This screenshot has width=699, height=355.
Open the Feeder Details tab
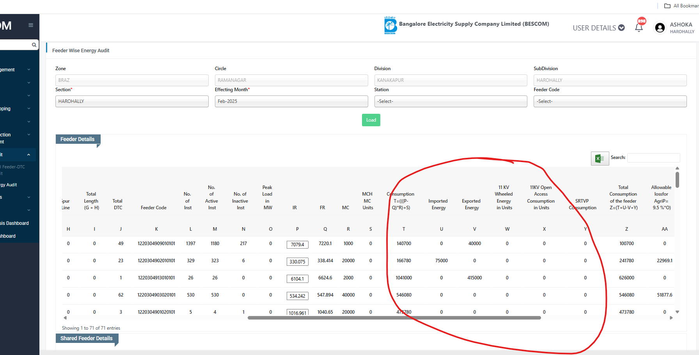coord(78,139)
